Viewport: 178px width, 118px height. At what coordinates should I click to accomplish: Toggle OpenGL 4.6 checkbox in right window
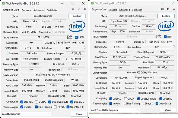click(x=157, y=104)
